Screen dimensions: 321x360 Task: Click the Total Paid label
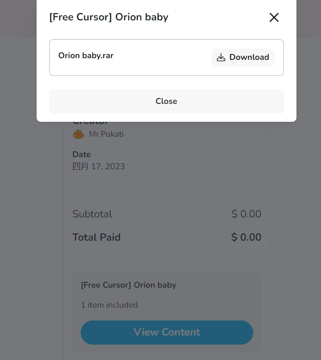tap(96, 237)
